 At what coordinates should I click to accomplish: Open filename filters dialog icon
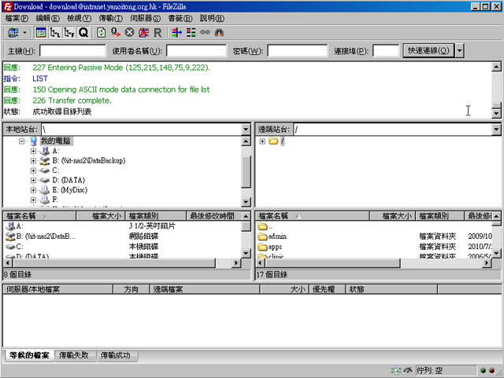[176, 32]
